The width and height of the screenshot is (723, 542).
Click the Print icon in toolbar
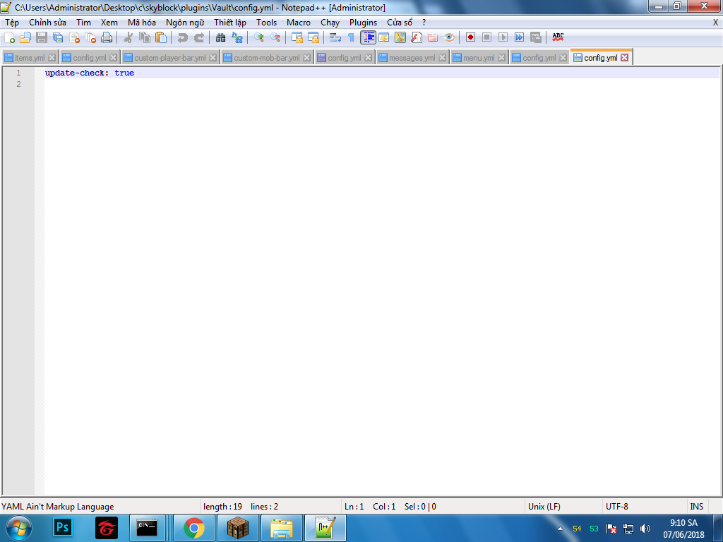pos(107,37)
